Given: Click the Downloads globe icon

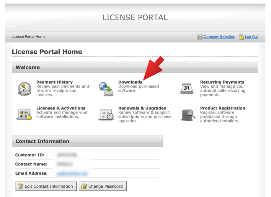Looking at the screenshot, I should (x=106, y=88).
